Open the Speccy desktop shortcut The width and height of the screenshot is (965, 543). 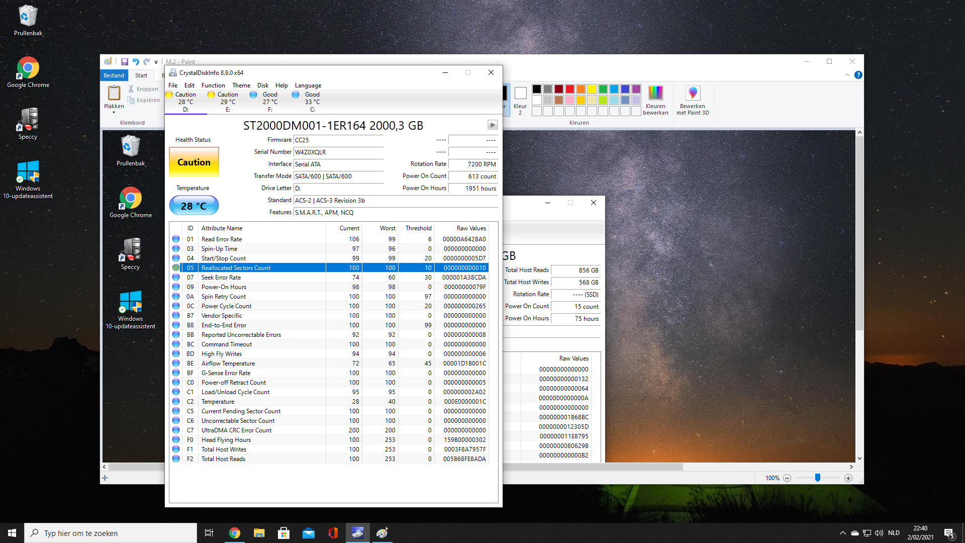click(x=28, y=124)
